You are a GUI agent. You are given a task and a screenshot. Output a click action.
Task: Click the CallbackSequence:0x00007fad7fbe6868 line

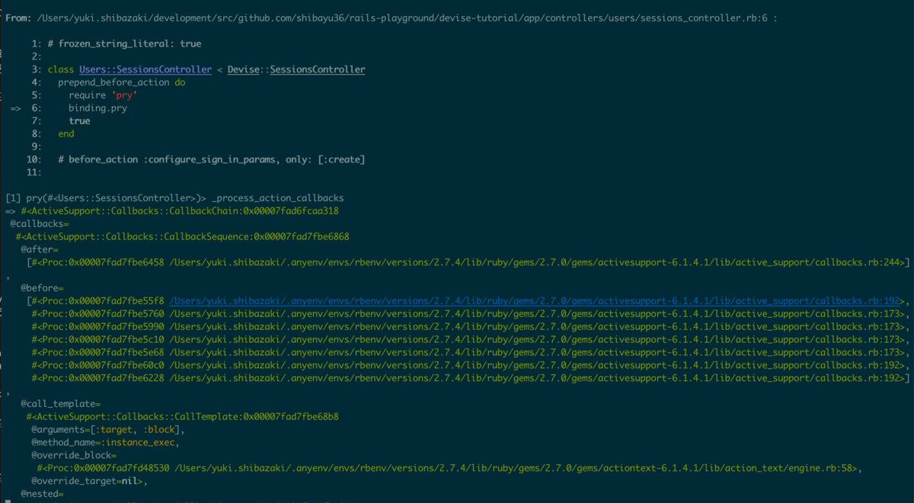(x=183, y=237)
